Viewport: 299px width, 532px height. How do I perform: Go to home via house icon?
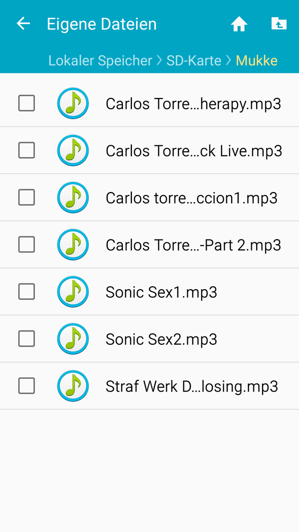[239, 24]
